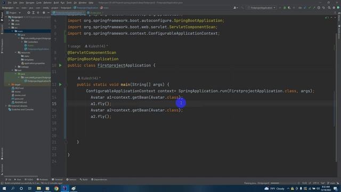
Task: Open the Window menu
Action: click(x=83, y=3)
